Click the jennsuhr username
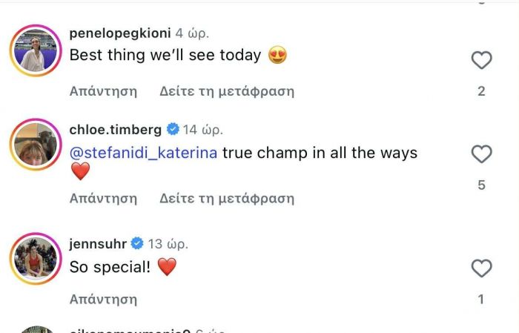Viewport: 519px width, 333px height. pos(97,243)
